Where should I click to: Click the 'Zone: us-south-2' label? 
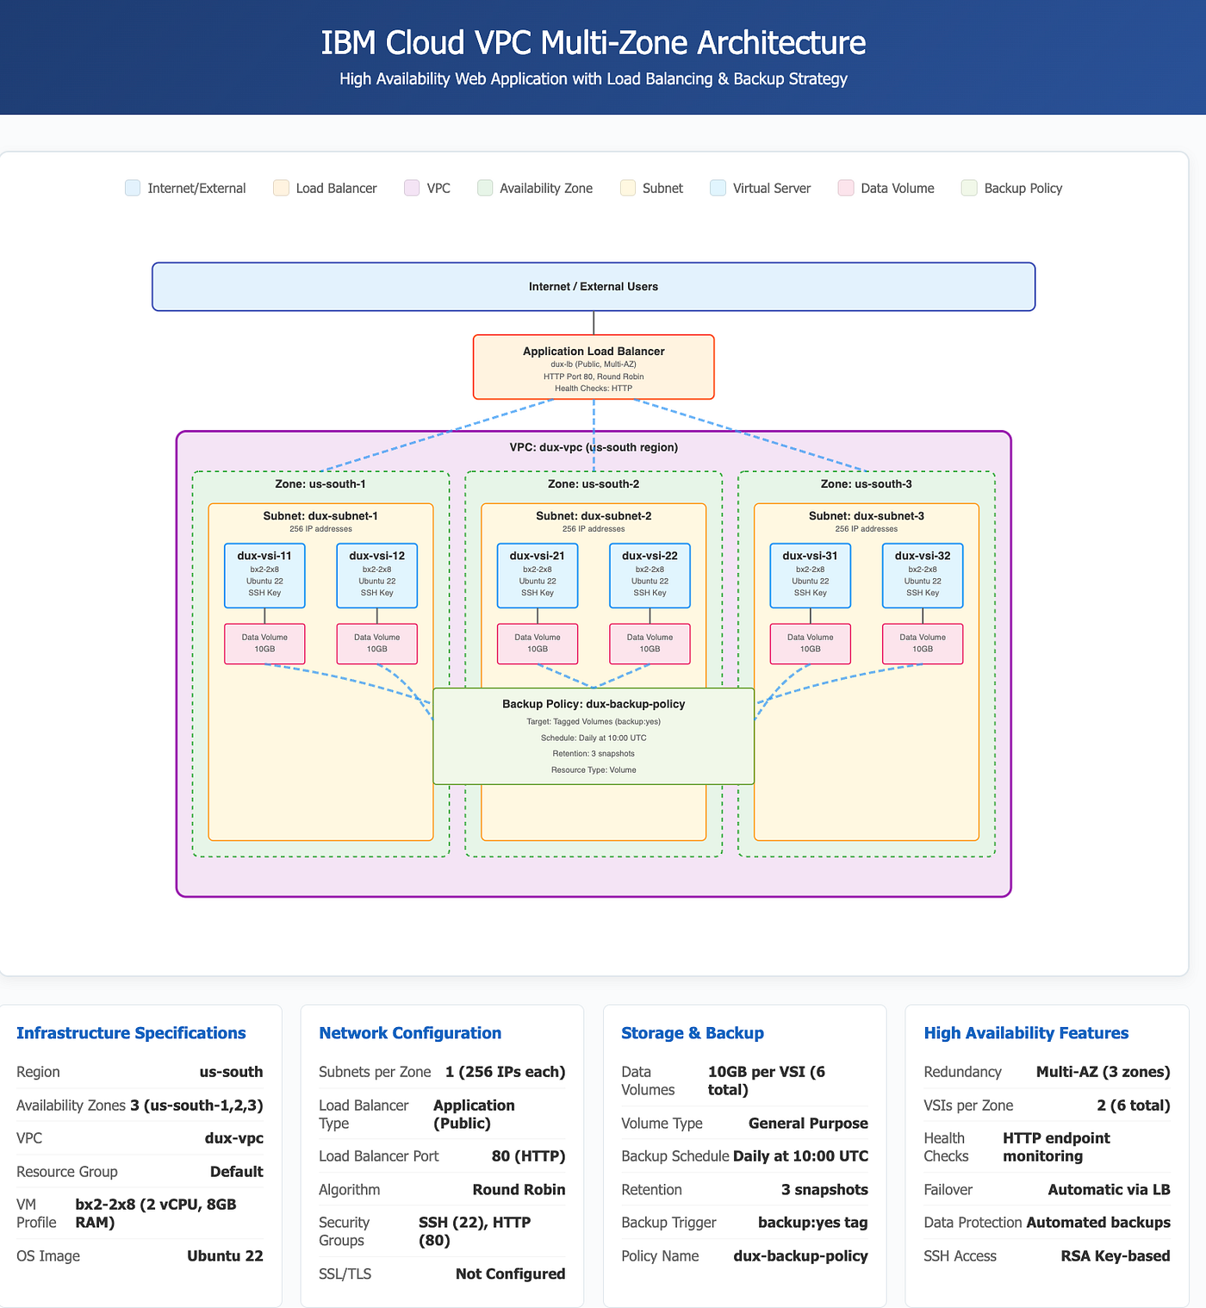(x=594, y=484)
